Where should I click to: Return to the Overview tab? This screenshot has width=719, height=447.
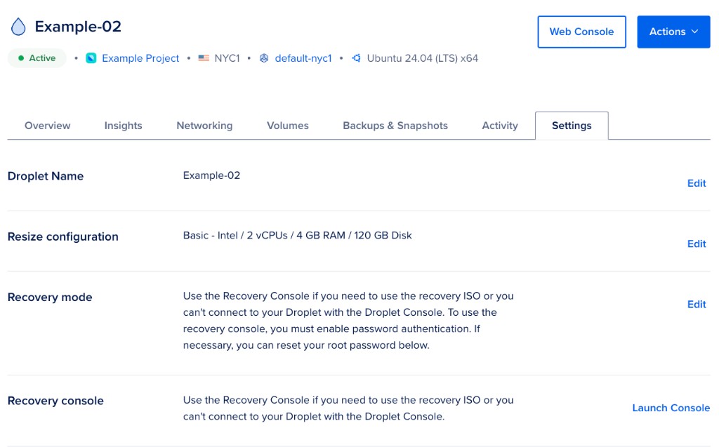click(47, 126)
